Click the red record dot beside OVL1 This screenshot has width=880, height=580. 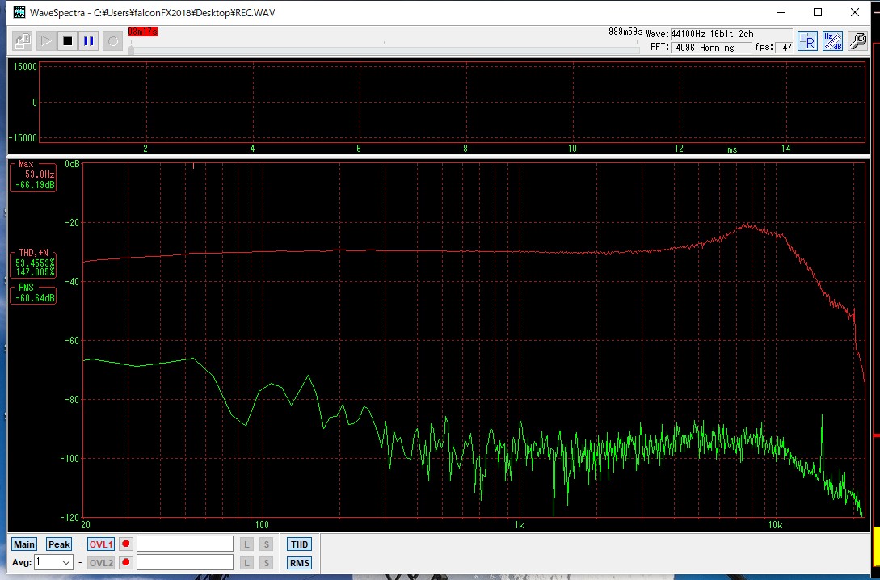coord(125,544)
